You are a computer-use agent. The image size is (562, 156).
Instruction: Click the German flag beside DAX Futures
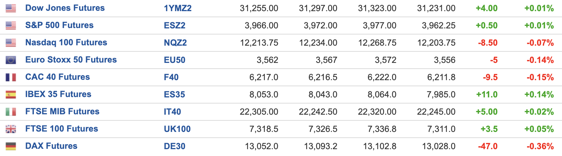[x=11, y=146]
